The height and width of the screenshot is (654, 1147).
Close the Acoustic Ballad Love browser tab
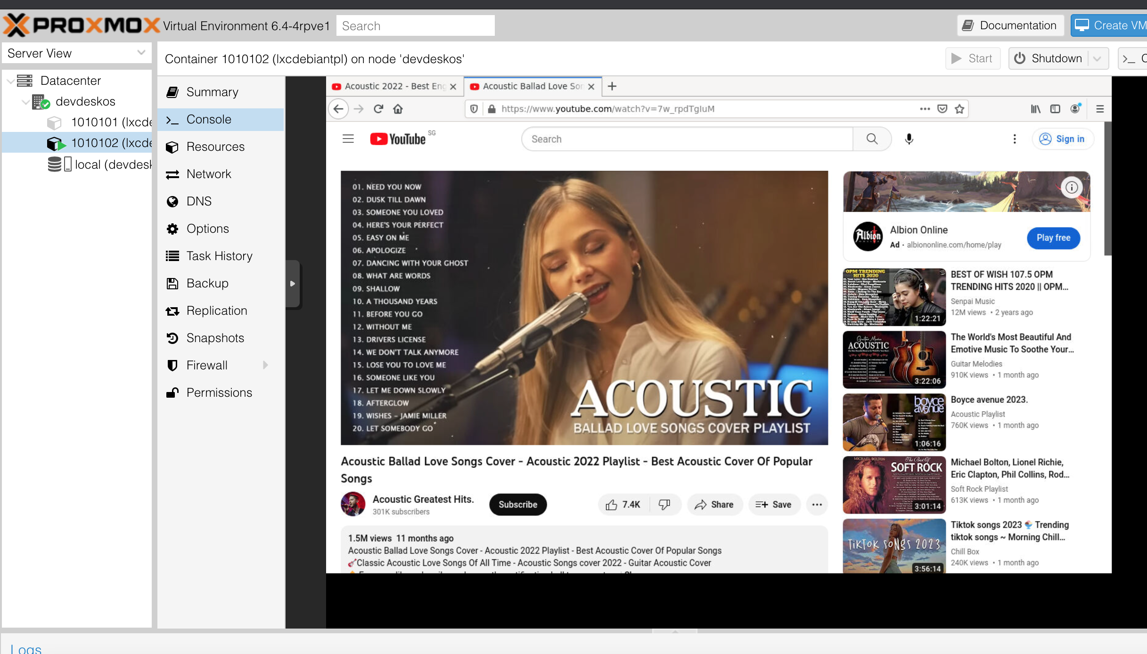point(591,87)
